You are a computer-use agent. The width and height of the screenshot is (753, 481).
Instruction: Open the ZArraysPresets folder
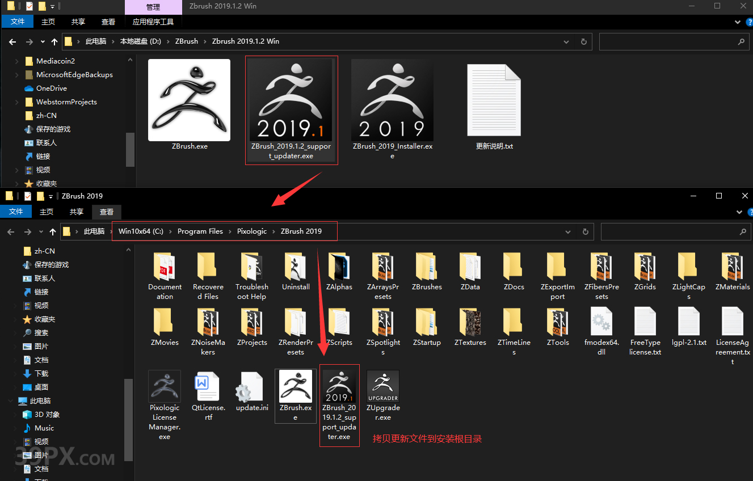[382, 276]
